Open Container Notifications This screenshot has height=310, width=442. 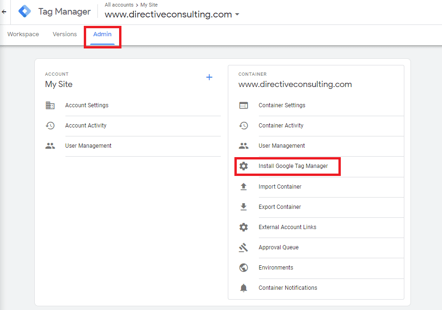(288, 288)
